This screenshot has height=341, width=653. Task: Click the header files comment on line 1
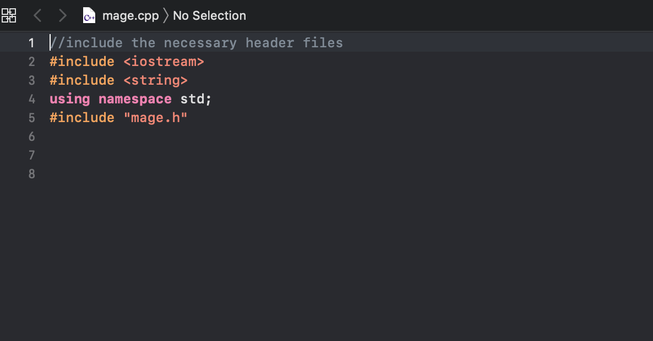pyautogui.click(x=195, y=42)
